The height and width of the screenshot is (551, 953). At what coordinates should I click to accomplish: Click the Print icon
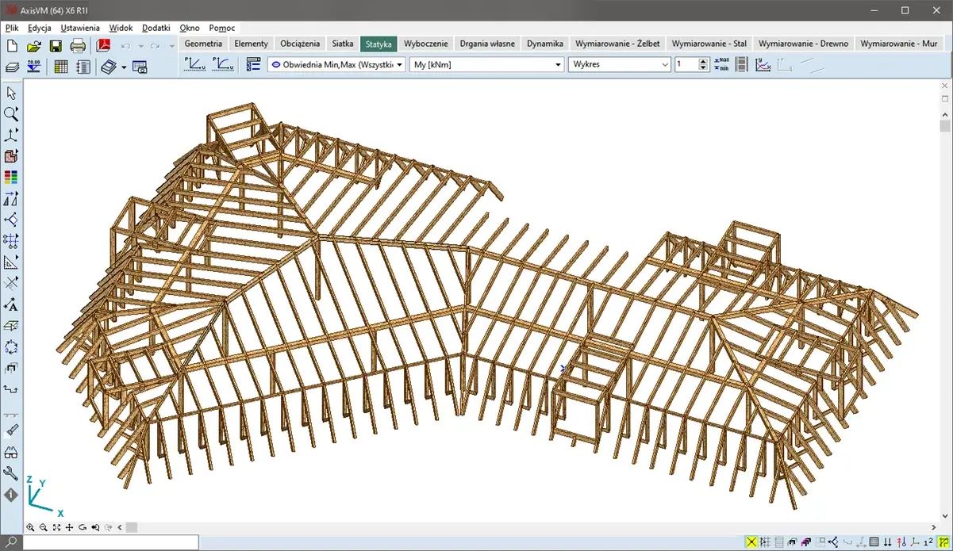click(78, 46)
